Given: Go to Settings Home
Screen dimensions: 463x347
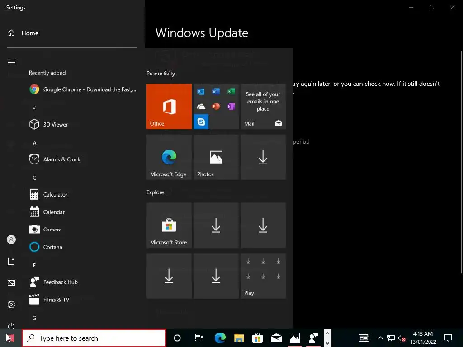Looking at the screenshot, I should [23, 33].
